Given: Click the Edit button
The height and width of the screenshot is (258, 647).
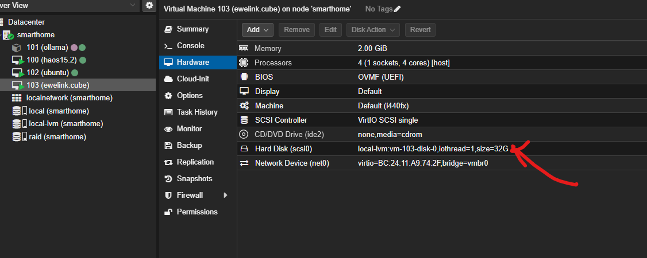Looking at the screenshot, I should pos(330,30).
